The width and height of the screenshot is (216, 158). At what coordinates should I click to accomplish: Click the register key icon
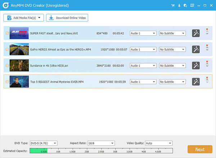point(179,5)
